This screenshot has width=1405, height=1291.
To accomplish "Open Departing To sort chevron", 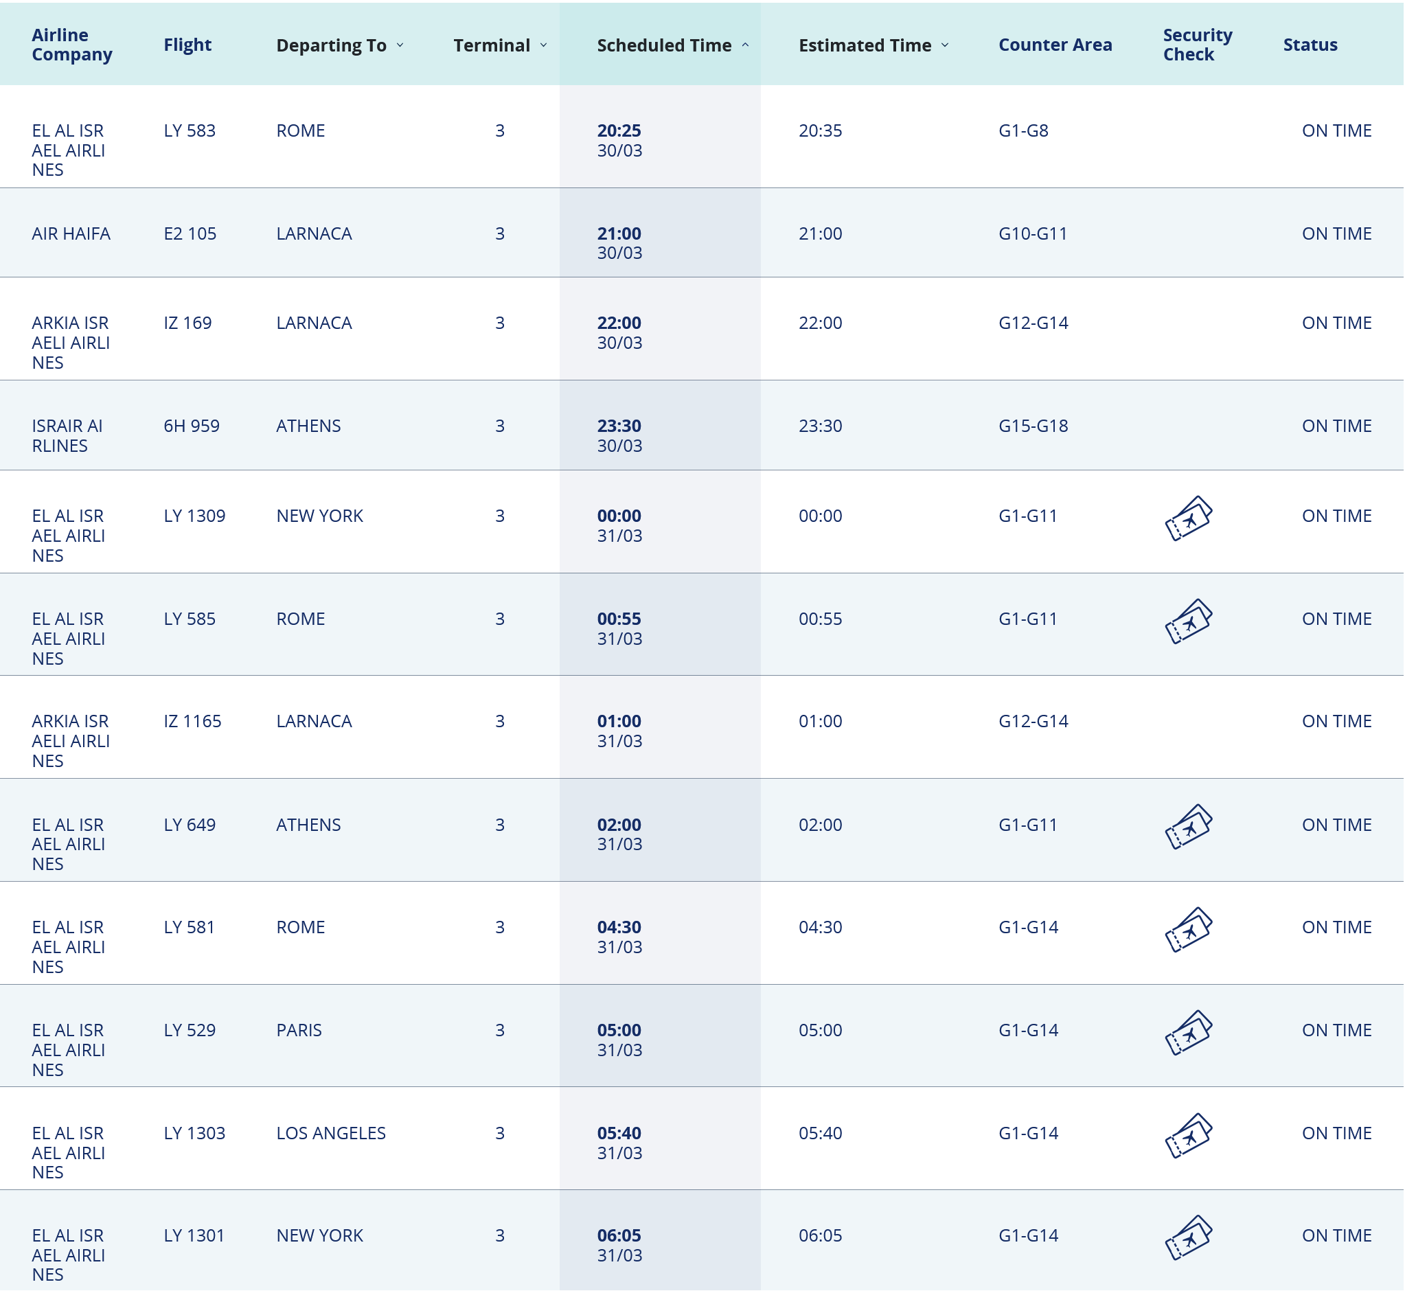I will [x=400, y=45].
